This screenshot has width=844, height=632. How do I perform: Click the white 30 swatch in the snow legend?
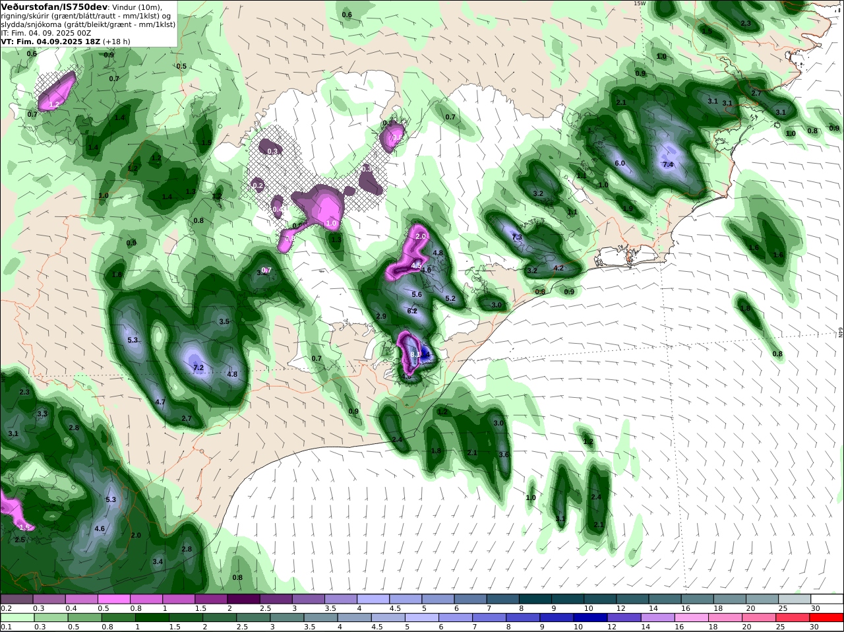(x=826, y=598)
